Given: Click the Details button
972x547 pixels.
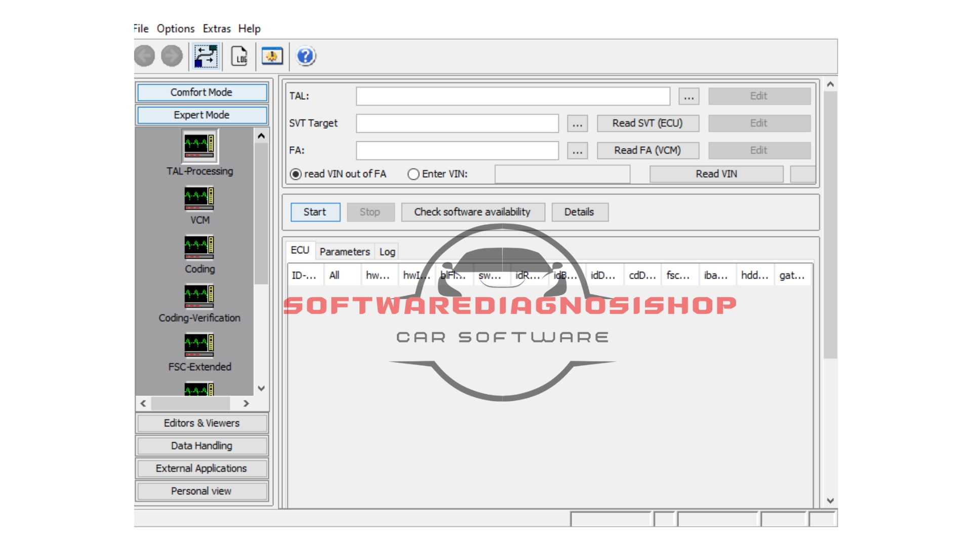Looking at the screenshot, I should tap(580, 212).
